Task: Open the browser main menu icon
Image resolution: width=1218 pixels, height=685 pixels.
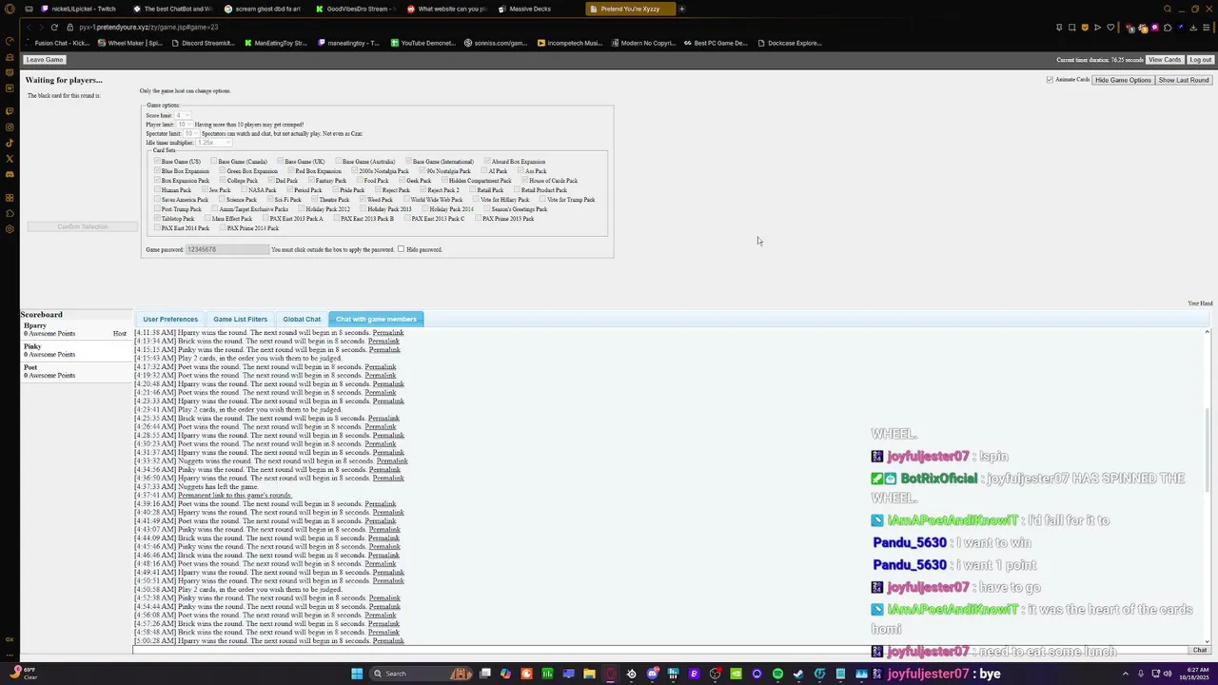Action: click(1207, 28)
